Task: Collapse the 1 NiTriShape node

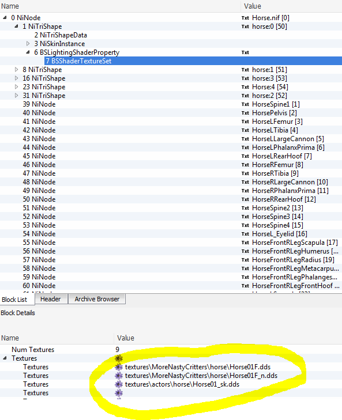Action: 16,27
